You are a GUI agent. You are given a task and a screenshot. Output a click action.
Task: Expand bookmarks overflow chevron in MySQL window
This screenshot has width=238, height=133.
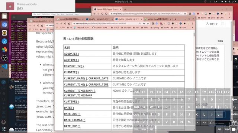[192, 28]
